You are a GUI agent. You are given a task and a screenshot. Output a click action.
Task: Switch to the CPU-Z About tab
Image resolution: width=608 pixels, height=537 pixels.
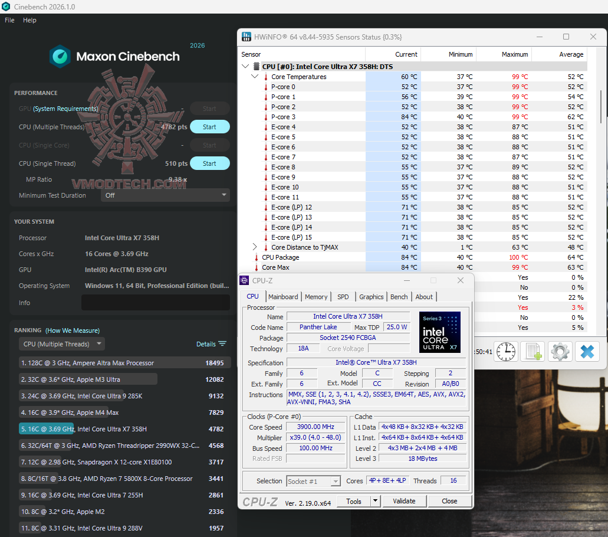coord(424,296)
